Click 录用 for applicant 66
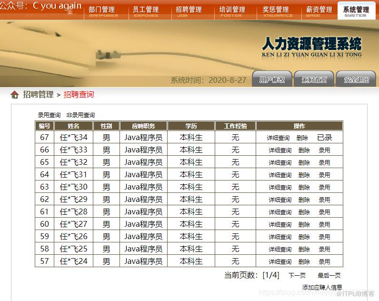Image resolution: width=379 pixels, height=301 pixels. point(324,150)
